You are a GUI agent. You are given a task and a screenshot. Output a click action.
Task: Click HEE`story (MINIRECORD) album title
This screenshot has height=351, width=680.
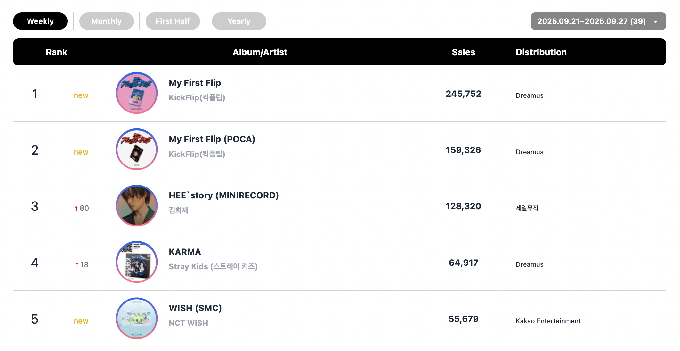(224, 195)
